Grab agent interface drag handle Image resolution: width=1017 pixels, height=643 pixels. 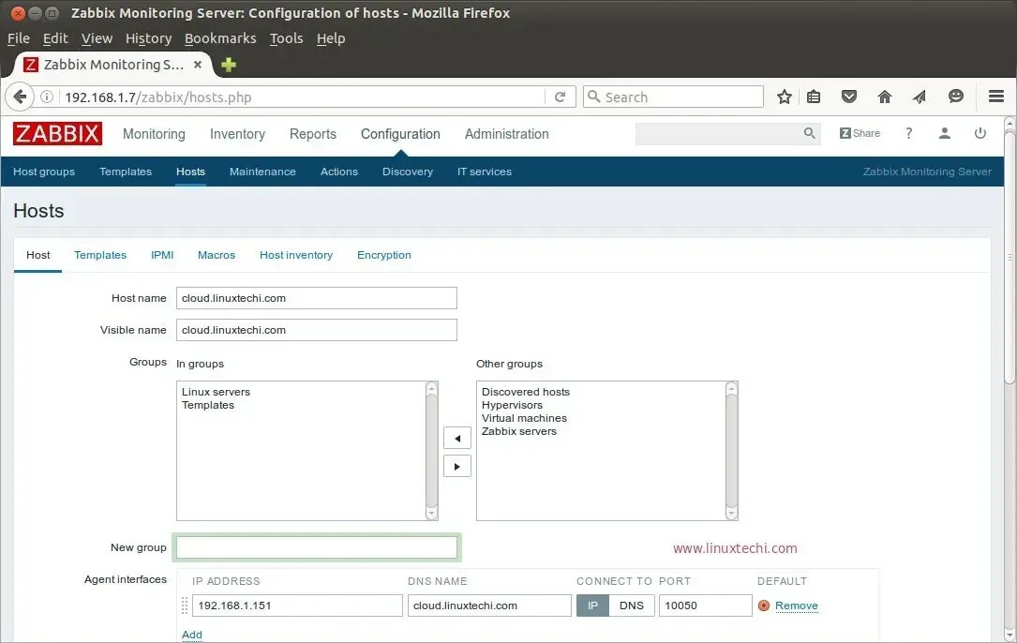185,606
